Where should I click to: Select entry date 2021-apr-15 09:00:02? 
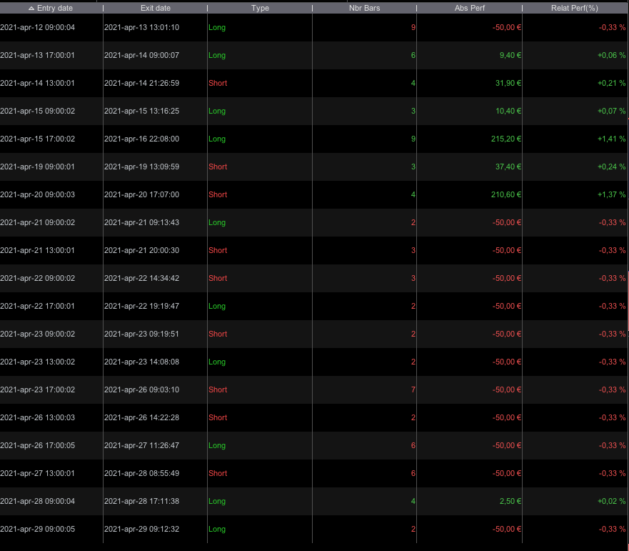pyautogui.click(x=37, y=111)
